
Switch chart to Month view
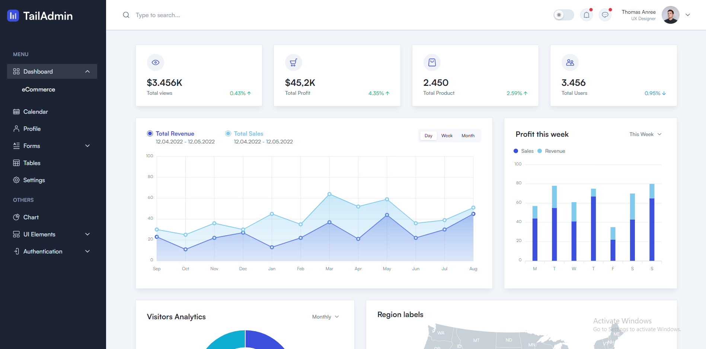pos(468,136)
